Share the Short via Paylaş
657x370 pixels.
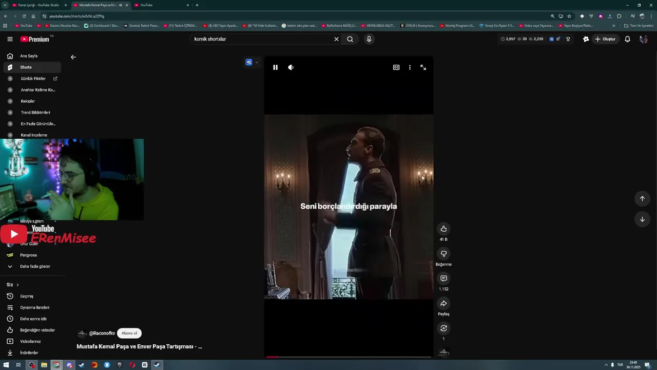coord(443,303)
